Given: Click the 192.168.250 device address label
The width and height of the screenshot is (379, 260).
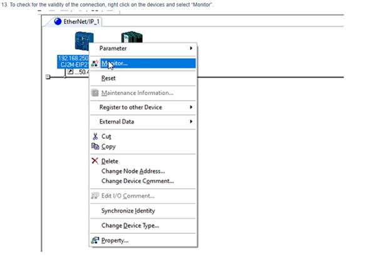Looking at the screenshot, I should tap(73, 58).
